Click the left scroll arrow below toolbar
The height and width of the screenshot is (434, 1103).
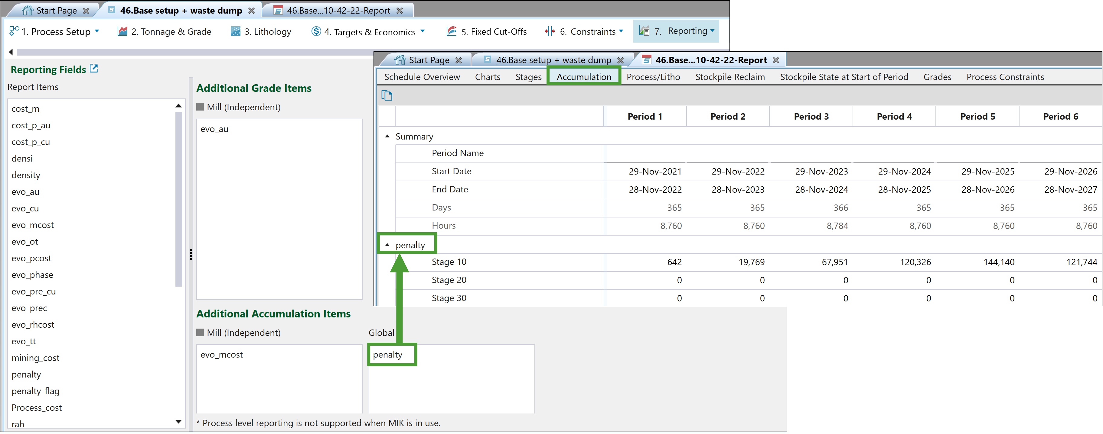(x=11, y=52)
